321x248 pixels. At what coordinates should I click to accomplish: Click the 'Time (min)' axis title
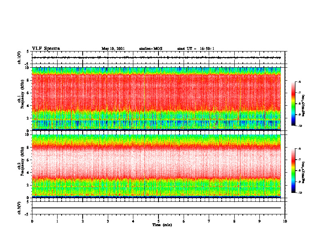(162, 225)
